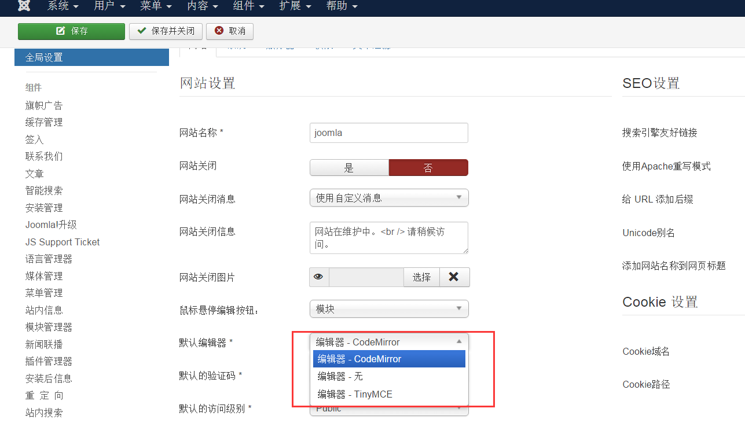Click the offline image path field

366,277
